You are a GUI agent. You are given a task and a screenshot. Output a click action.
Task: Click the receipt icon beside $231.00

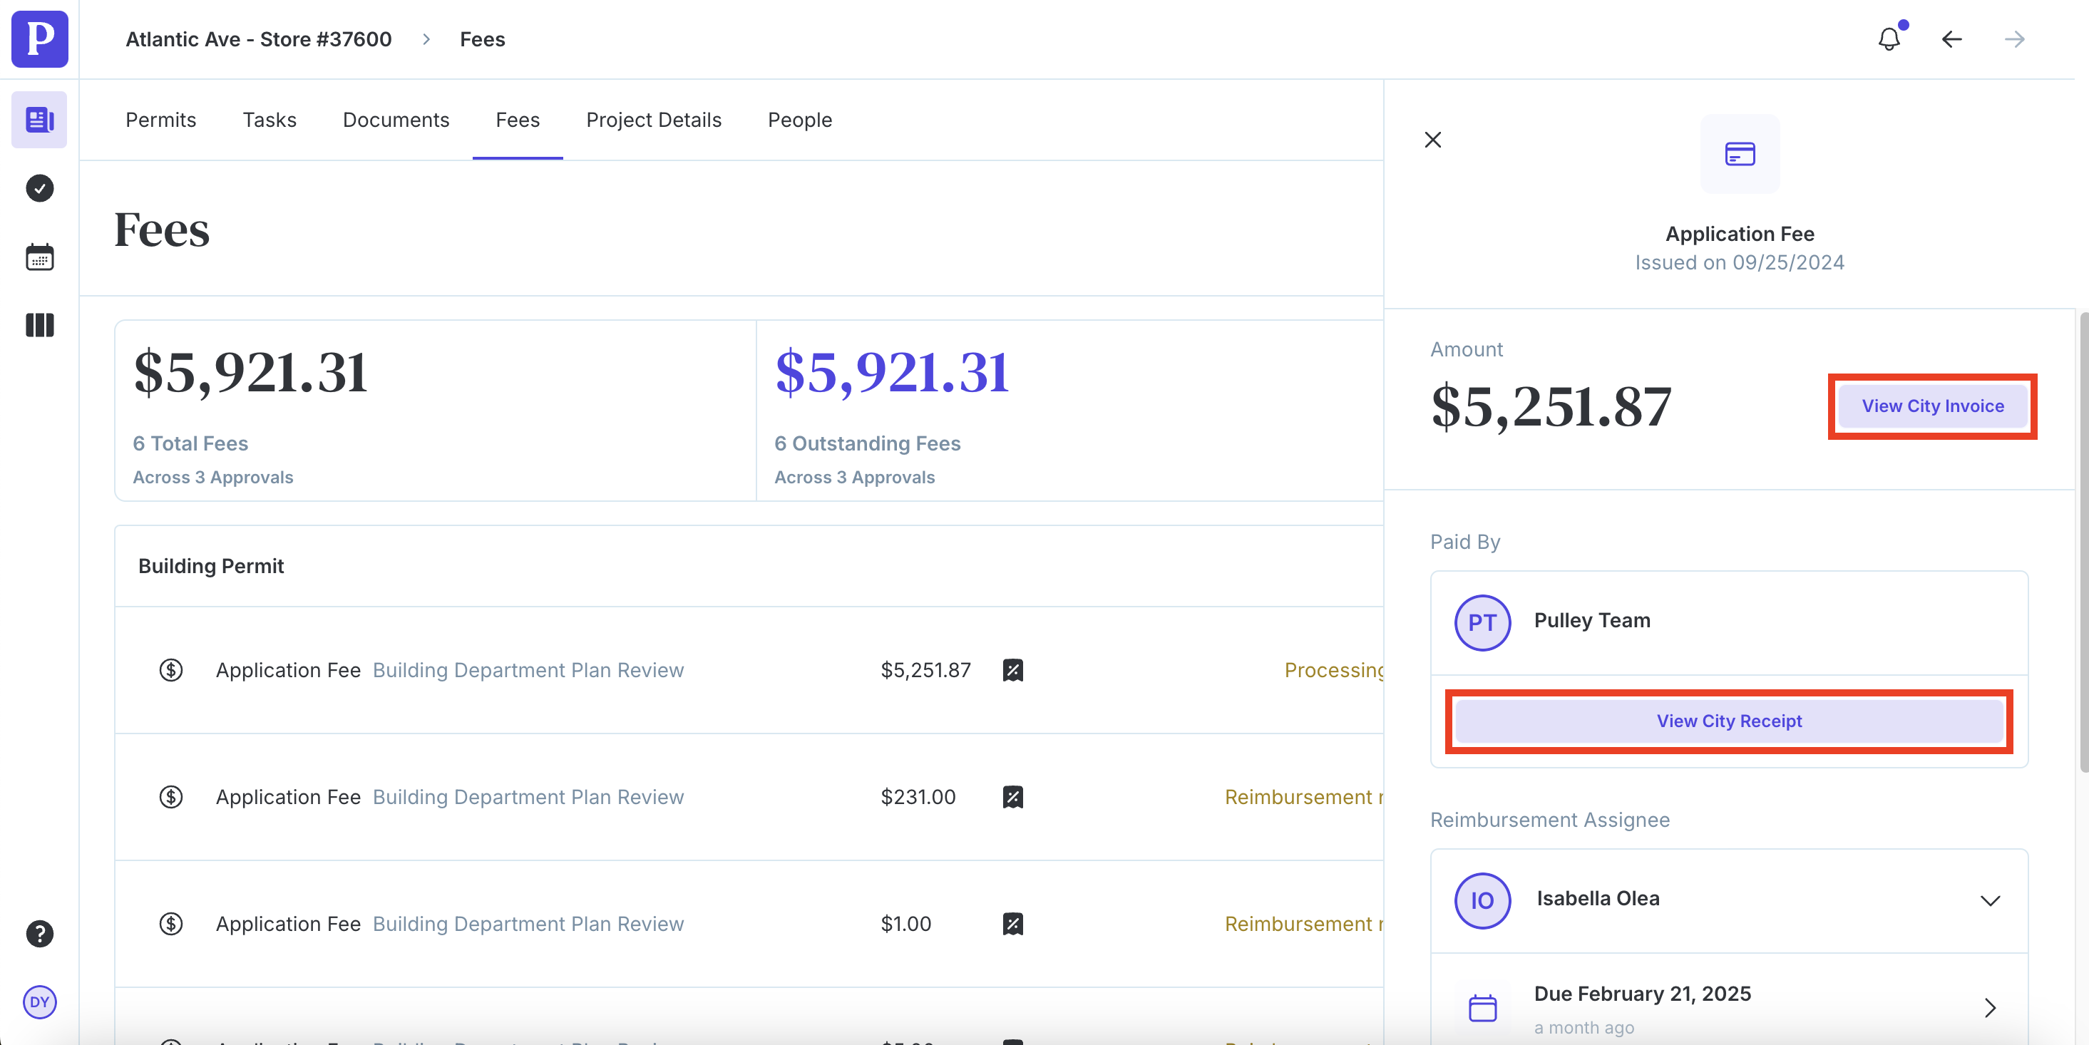pos(1012,797)
